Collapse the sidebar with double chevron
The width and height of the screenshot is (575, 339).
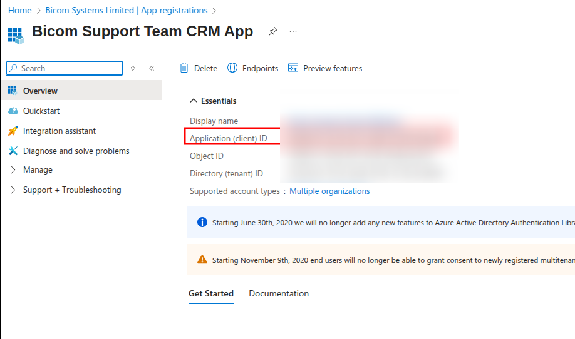(x=152, y=68)
